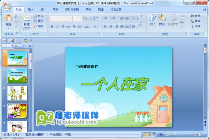
Task: Click the Cut scissors icon
Action: click(16, 16)
